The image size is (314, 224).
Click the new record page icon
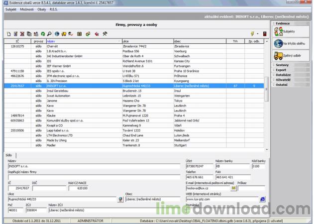(x=9, y=34)
